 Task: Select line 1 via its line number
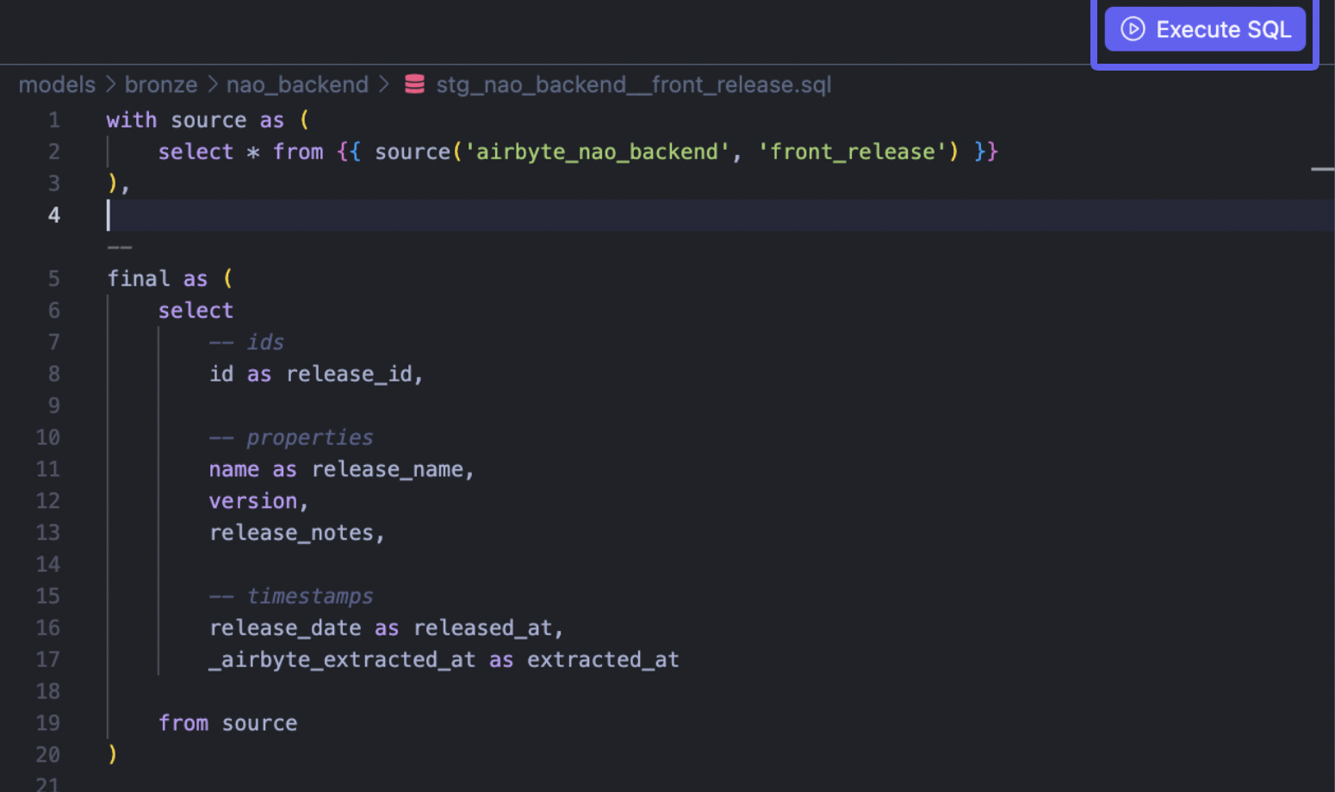tap(53, 121)
